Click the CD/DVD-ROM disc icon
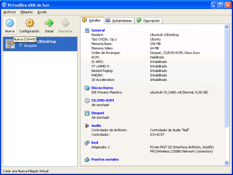The width and height of the screenshot is (233, 175). click(x=87, y=100)
